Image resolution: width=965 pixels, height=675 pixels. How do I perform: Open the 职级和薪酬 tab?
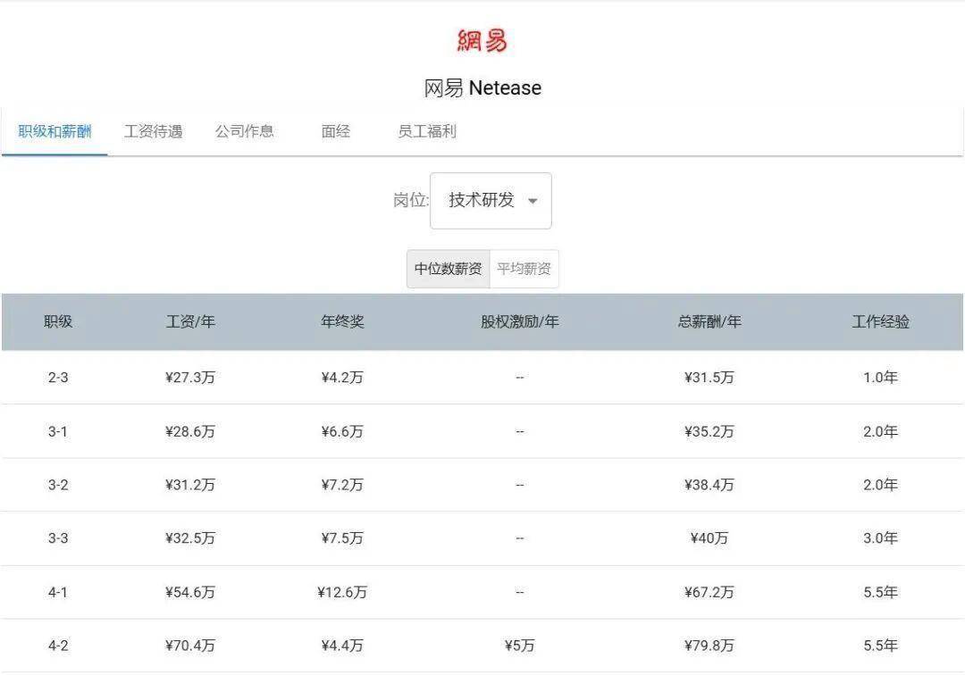(55, 132)
